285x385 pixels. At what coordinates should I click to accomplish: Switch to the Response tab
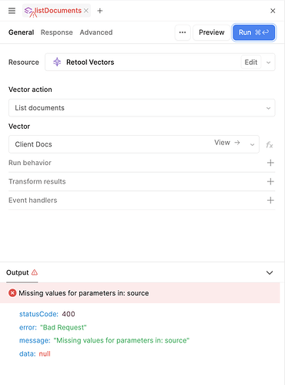pyautogui.click(x=57, y=32)
